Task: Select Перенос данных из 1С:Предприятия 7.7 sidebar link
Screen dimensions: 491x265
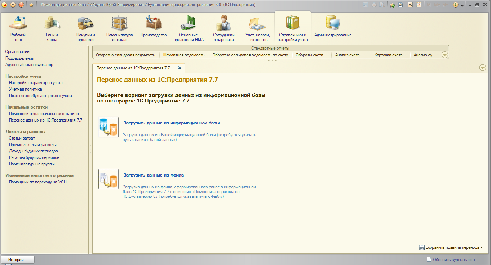Action: [46, 120]
